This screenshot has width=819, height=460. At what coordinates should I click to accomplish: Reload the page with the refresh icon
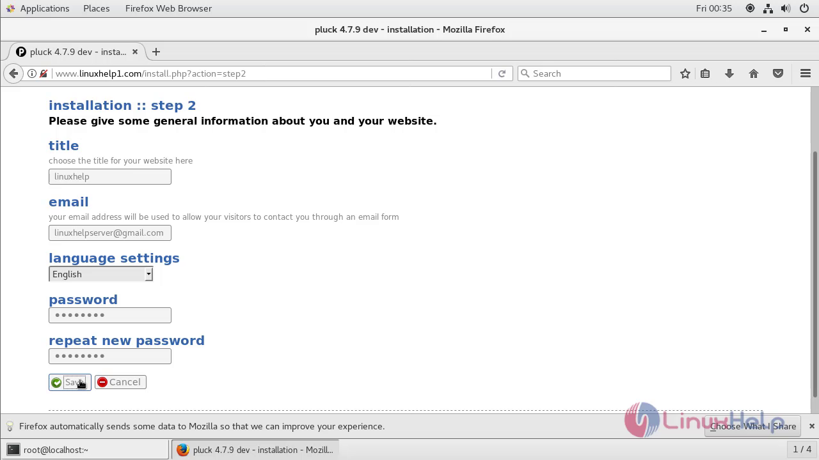point(502,73)
